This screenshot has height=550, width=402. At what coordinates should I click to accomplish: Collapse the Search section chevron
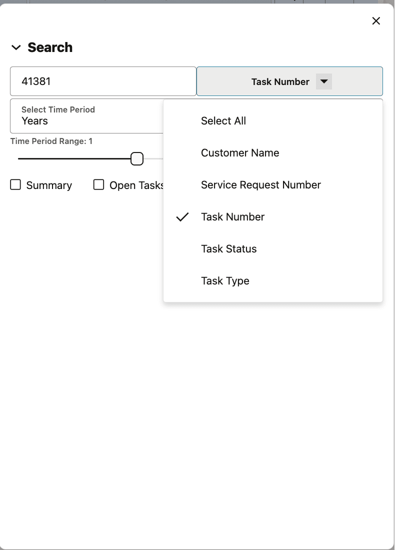16,47
